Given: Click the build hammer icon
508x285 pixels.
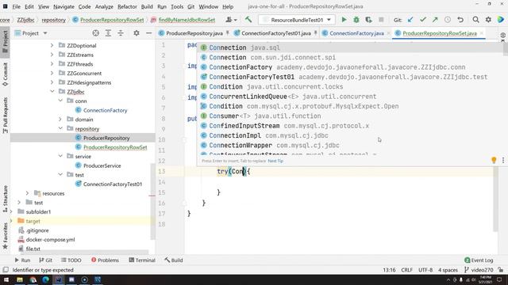Looking at the screenshot, I should [x=248, y=20].
